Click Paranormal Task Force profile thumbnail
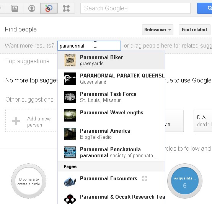Screen dimensions: 212x204 click(x=70, y=97)
